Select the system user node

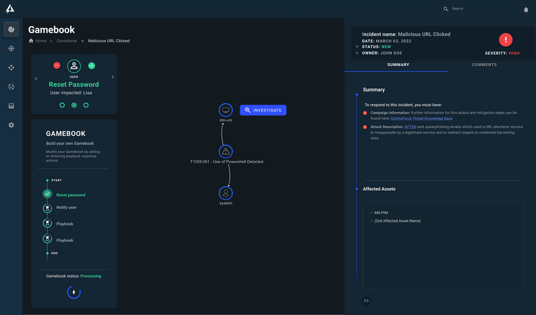pos(226,193)
